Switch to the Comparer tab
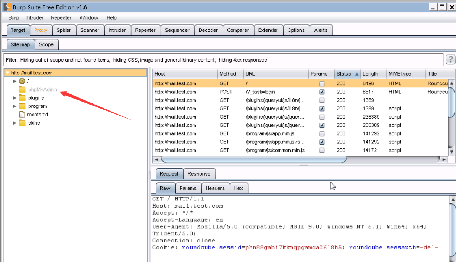456x262 pixels. tap(238, 30)
